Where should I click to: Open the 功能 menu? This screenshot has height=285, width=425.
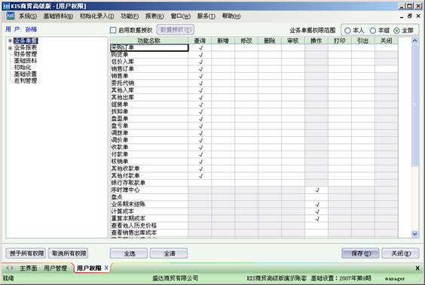pos(130,17)
